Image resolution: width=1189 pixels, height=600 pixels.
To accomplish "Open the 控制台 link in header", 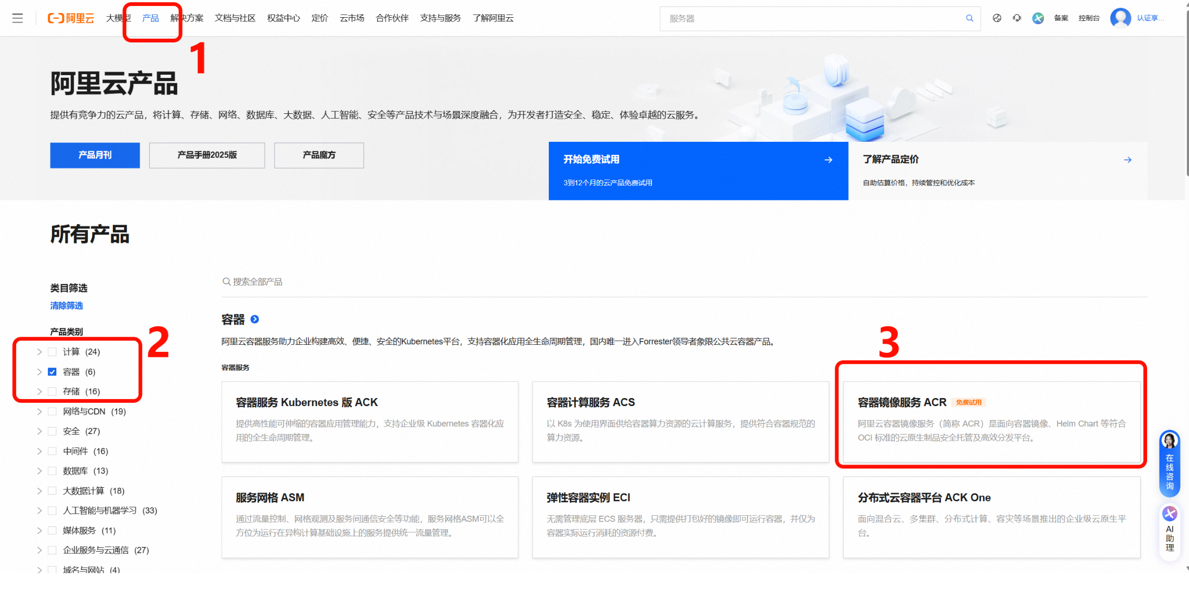I will (1089, 18).
